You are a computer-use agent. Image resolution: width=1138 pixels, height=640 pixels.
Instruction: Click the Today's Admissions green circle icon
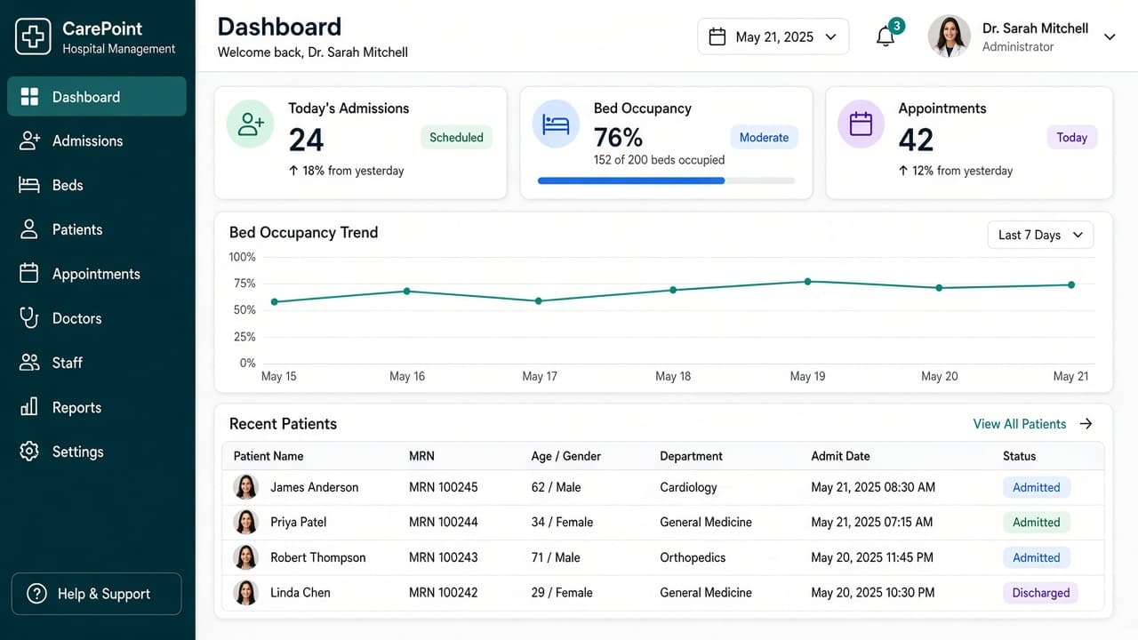pos(250,124)
